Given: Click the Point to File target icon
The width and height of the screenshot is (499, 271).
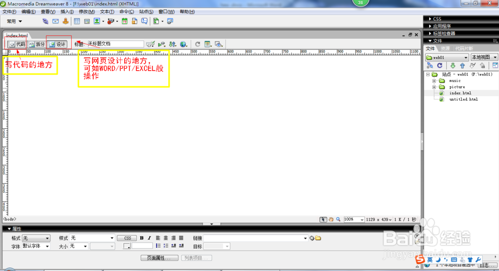Looking at the screenshot, I should tap(312, 238).
